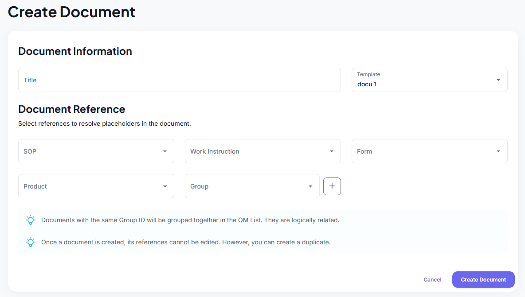Click the dropdown arrow on Work Instruction

[331, 151]
